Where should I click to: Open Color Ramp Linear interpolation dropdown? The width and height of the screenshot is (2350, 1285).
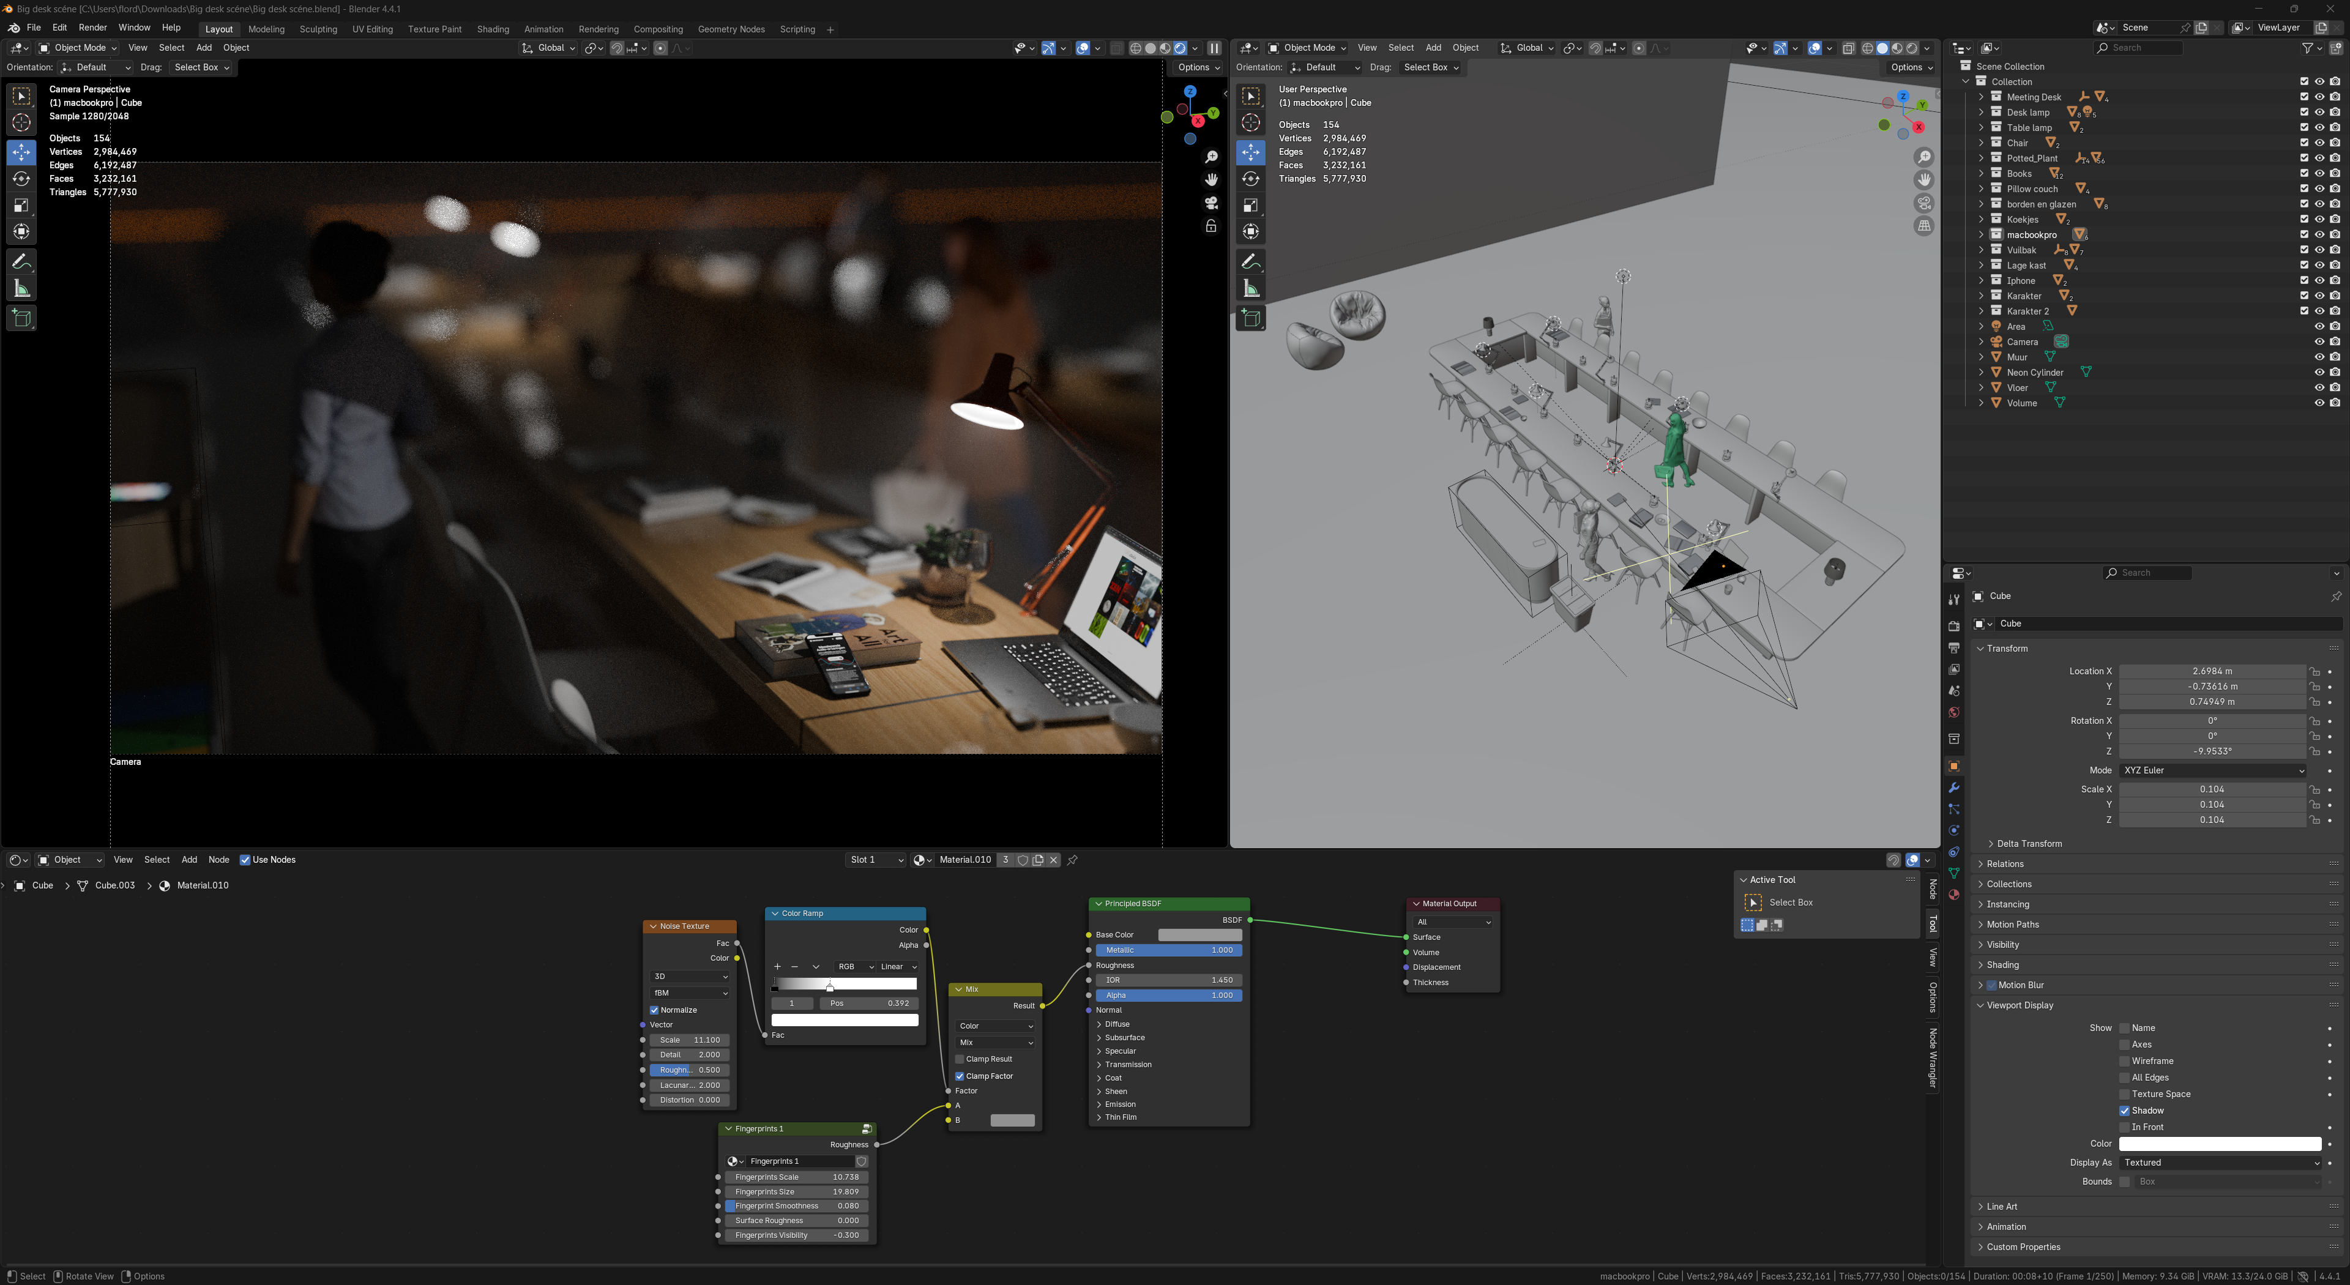coord(898,967)
